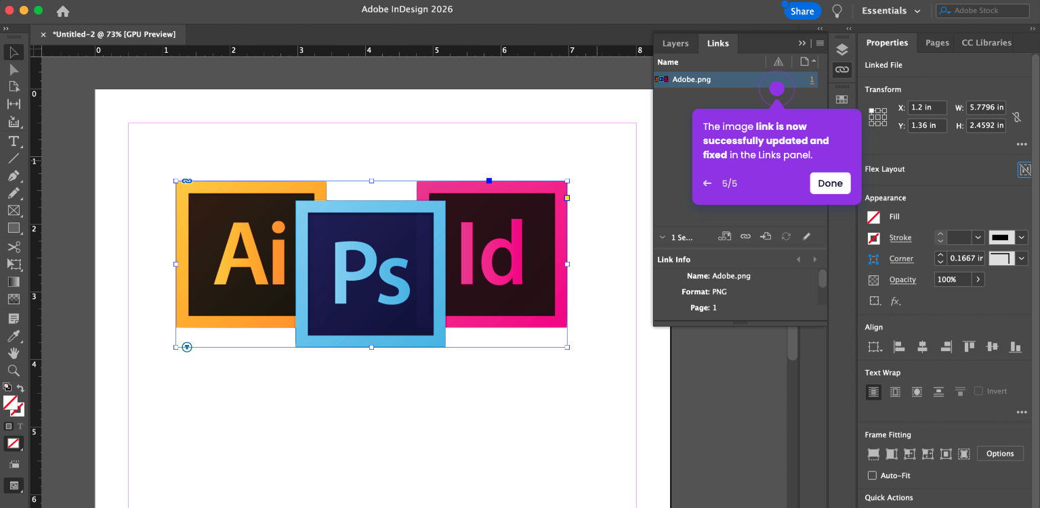Show more Text Wrap options
Screen dimensions: 1040x508
click(x=1022, y=412)
